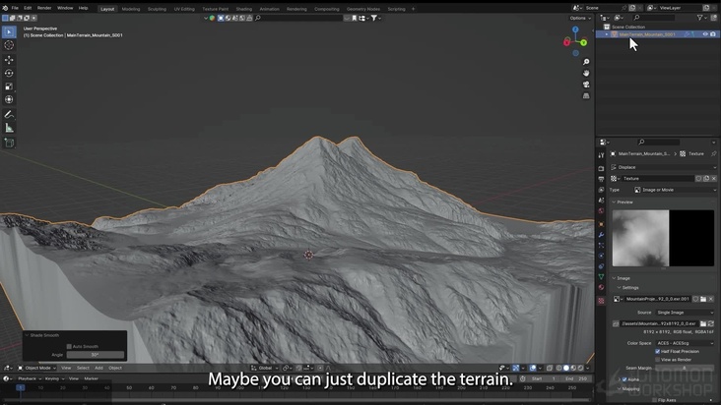Select the Annotate tool
The height and width of the screenshot is (405, 721).
click(9, 114)
